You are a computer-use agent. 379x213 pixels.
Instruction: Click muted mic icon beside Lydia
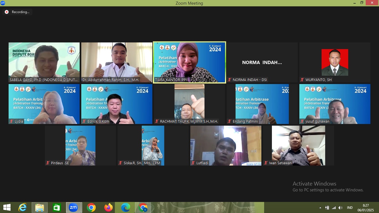pyautogui.click(x=12, y=121)
